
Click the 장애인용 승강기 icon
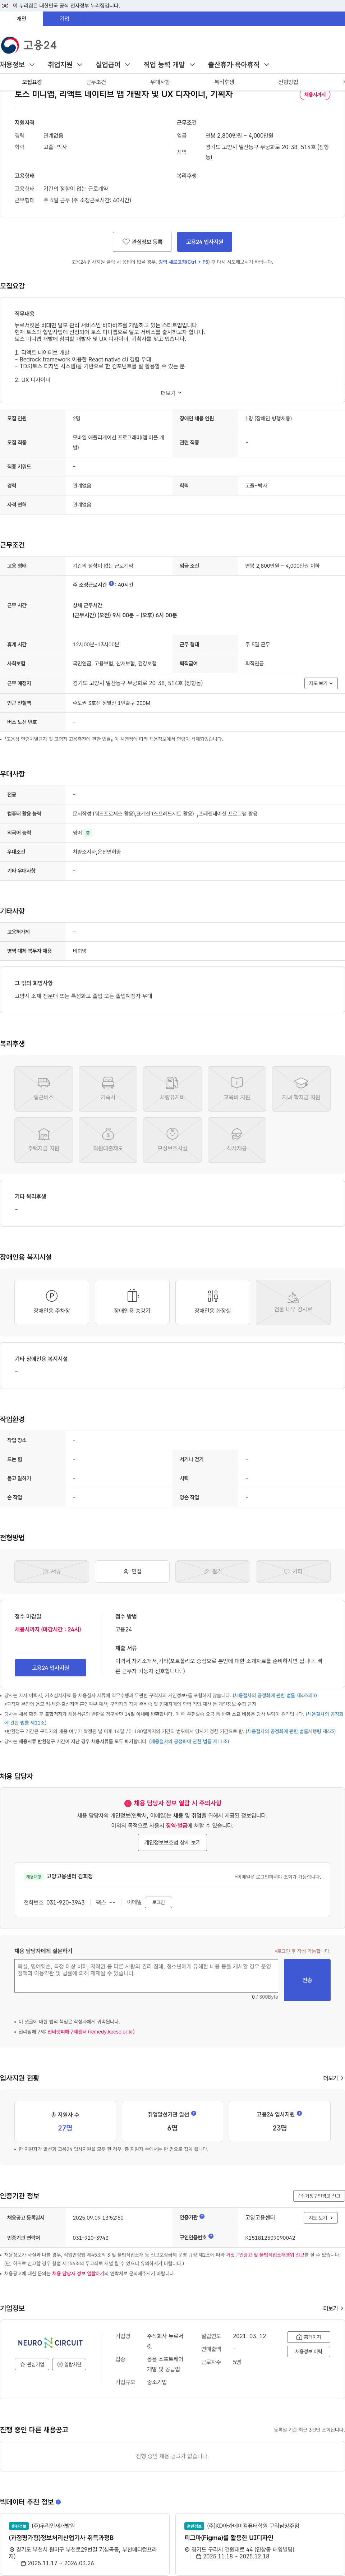132,1302
